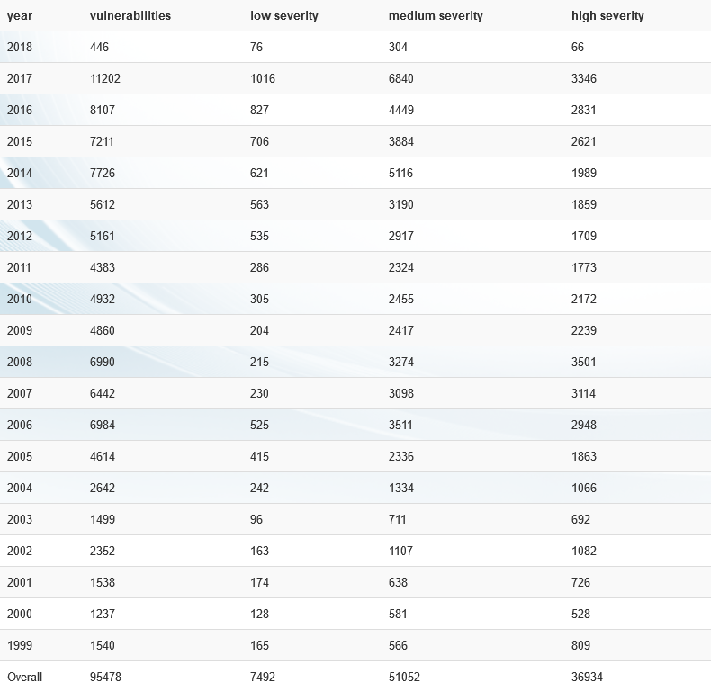
Task: Select the 2013 low severity value 563
Action: coord(259,204)
